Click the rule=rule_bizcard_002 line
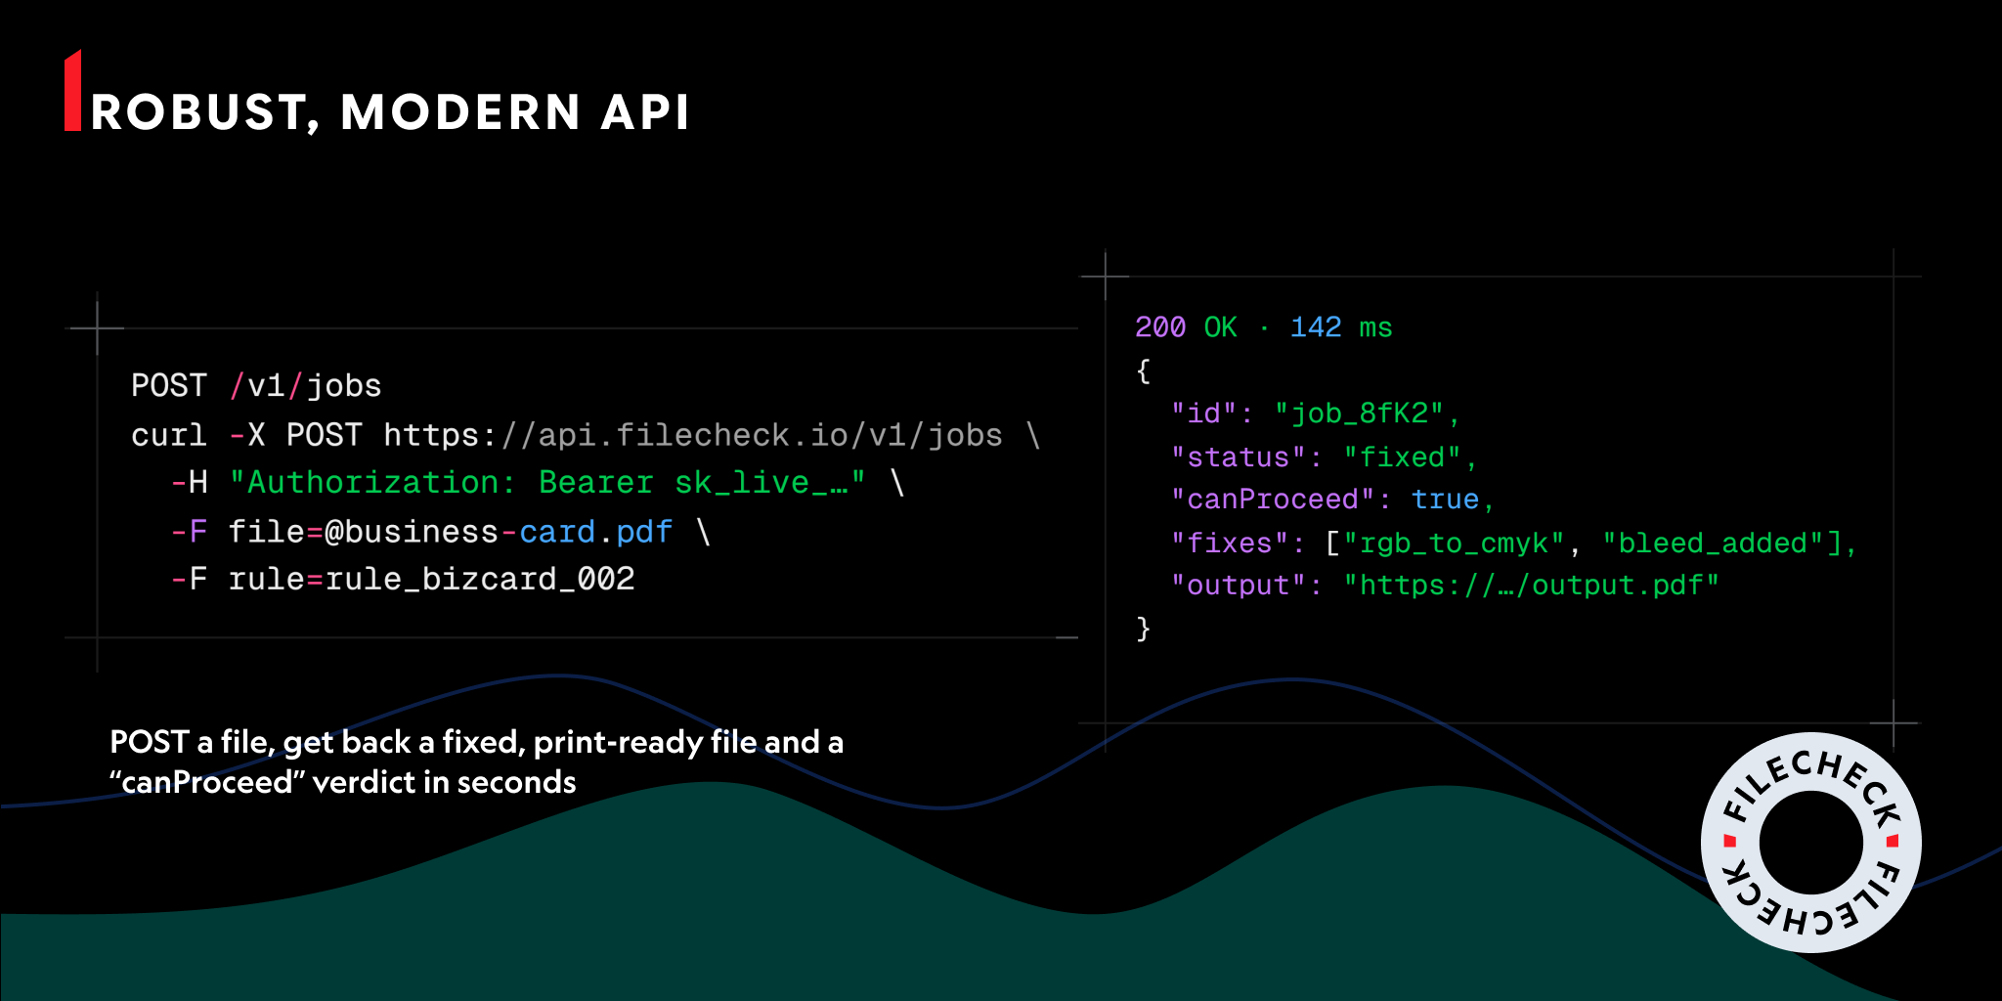 point(403,579)
